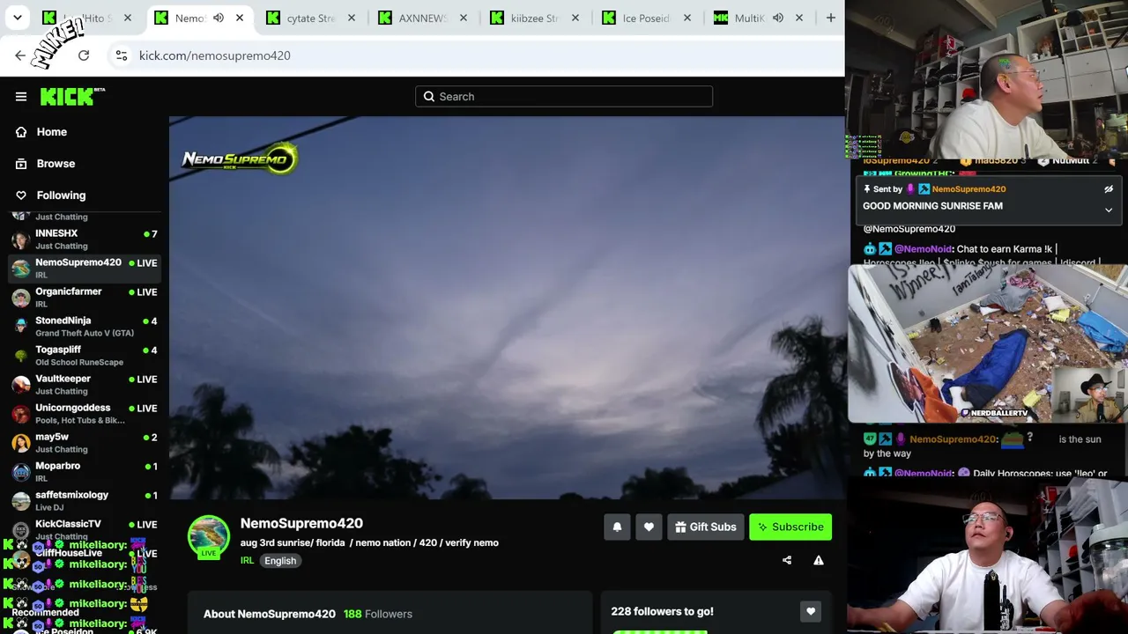
Task: Switch to the Ice Poseidon tab
Action: [x=647, y=18]
